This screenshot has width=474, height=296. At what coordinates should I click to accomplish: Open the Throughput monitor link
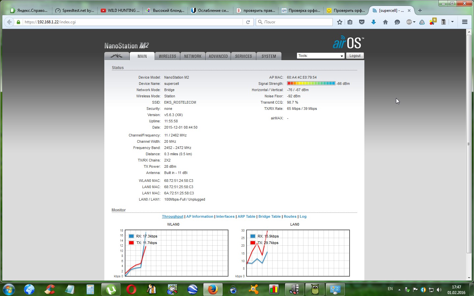pyautogui.click(x=172, y=216)
